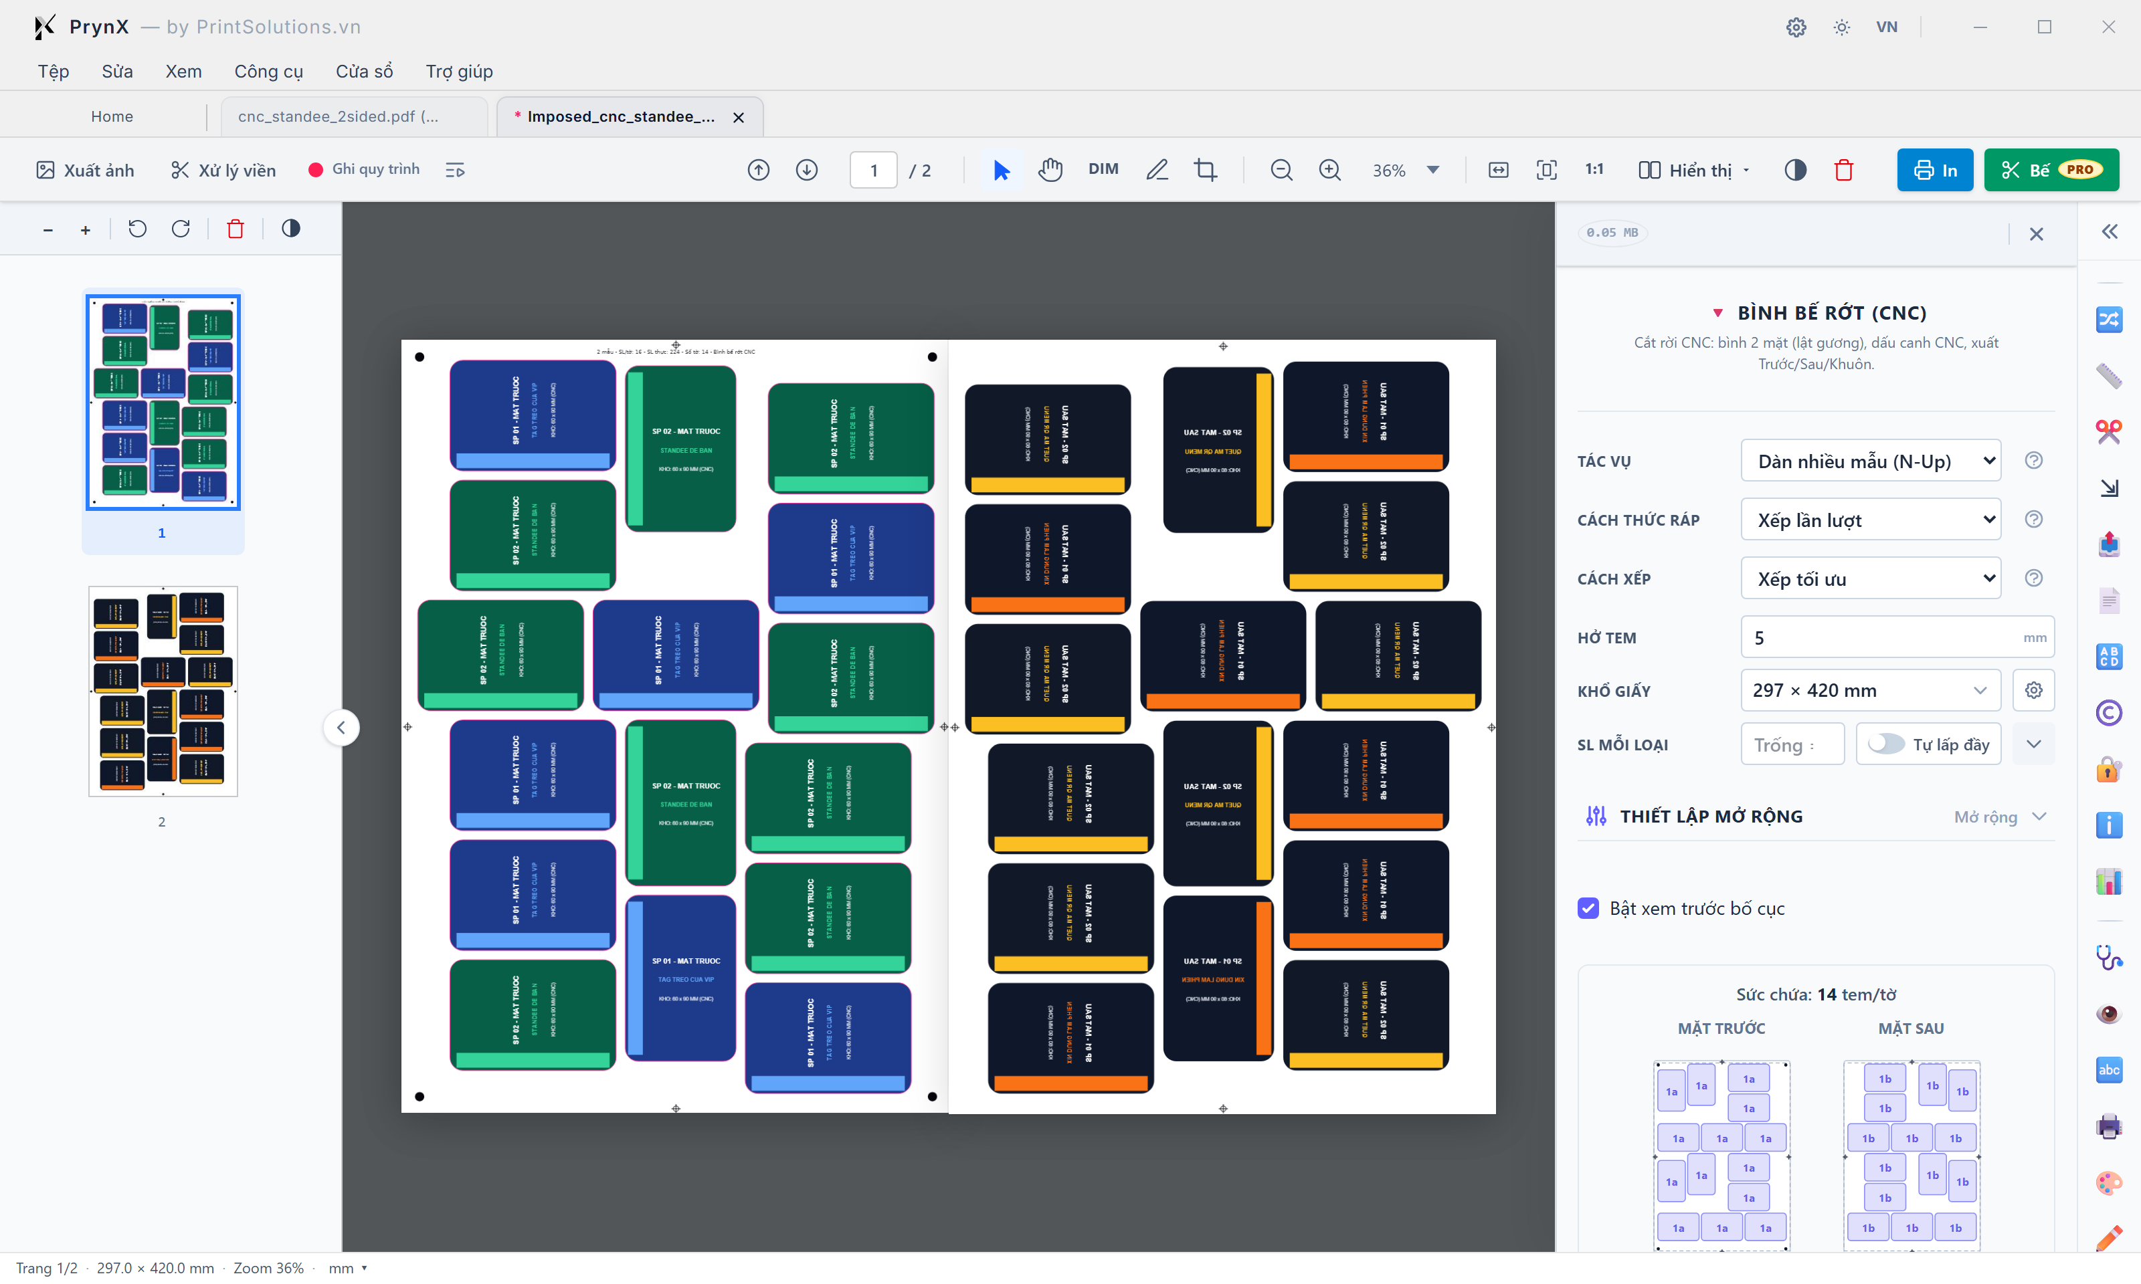
Task: Zoom out with magnifier minus
Action: (x=1282, y=170)
